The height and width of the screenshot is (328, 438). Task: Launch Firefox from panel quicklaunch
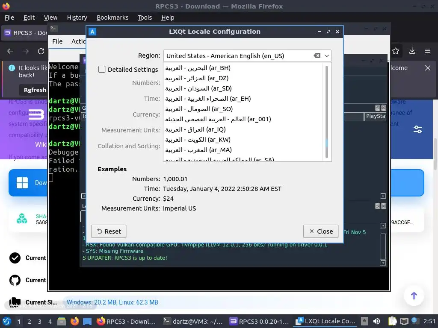(x=74, y=321)
